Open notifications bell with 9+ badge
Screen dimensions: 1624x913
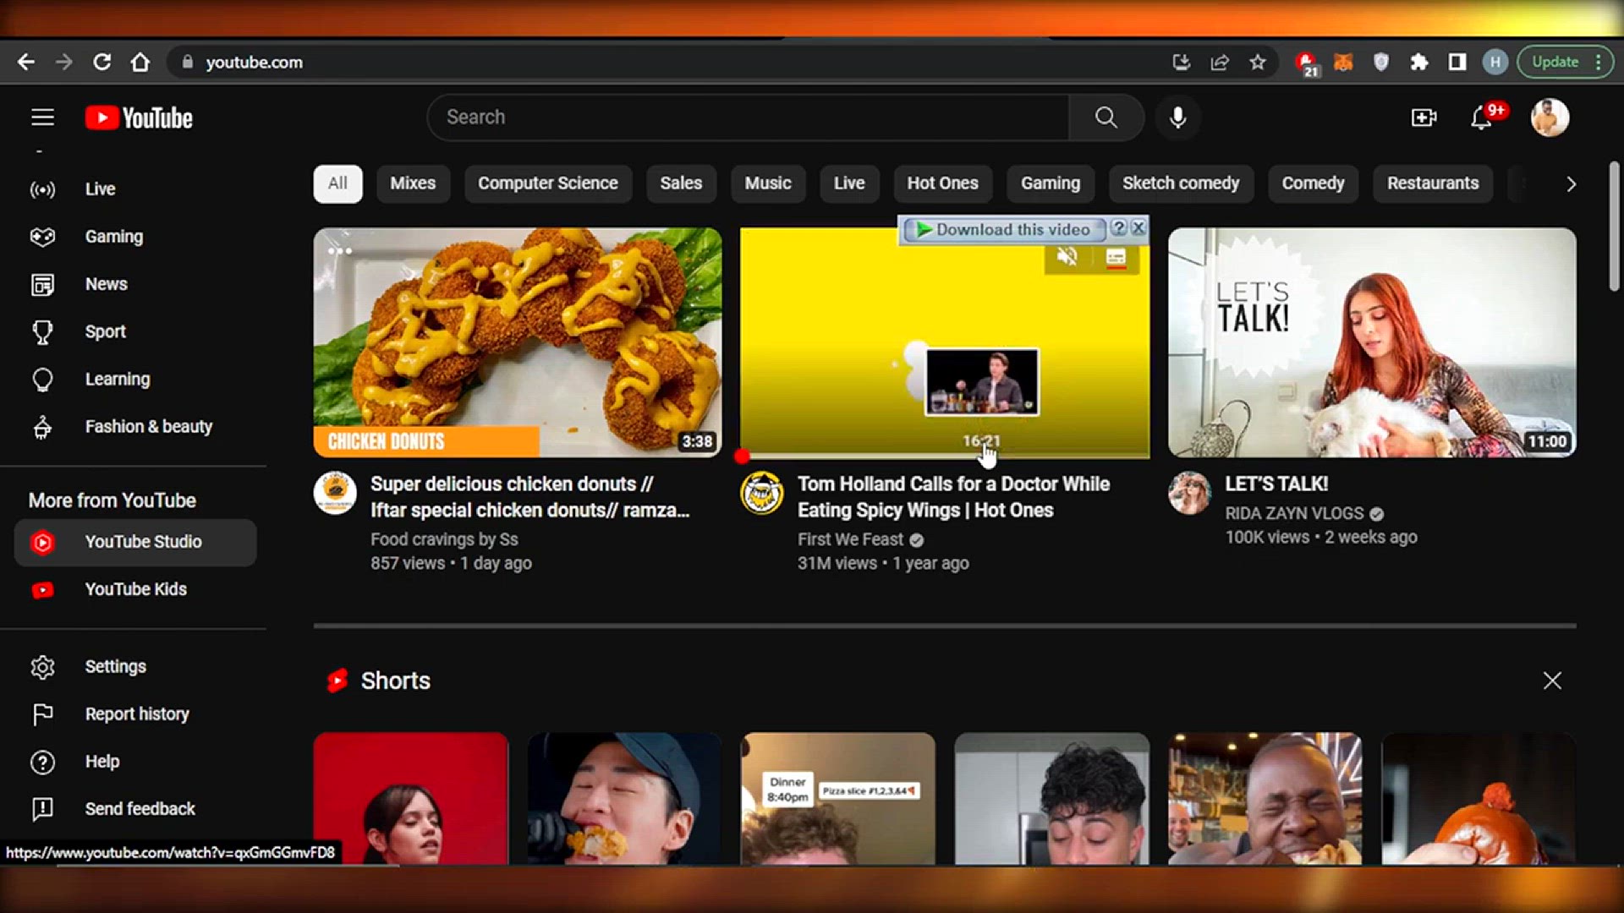(x=1484, y=117)
